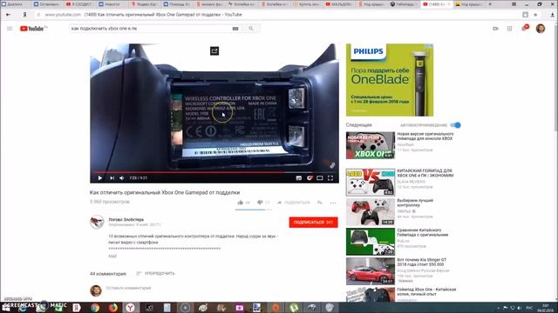The height and width of the screenshot is (313, 558).
Task: Open player settings gear icon
Action: tap(310, 177)
